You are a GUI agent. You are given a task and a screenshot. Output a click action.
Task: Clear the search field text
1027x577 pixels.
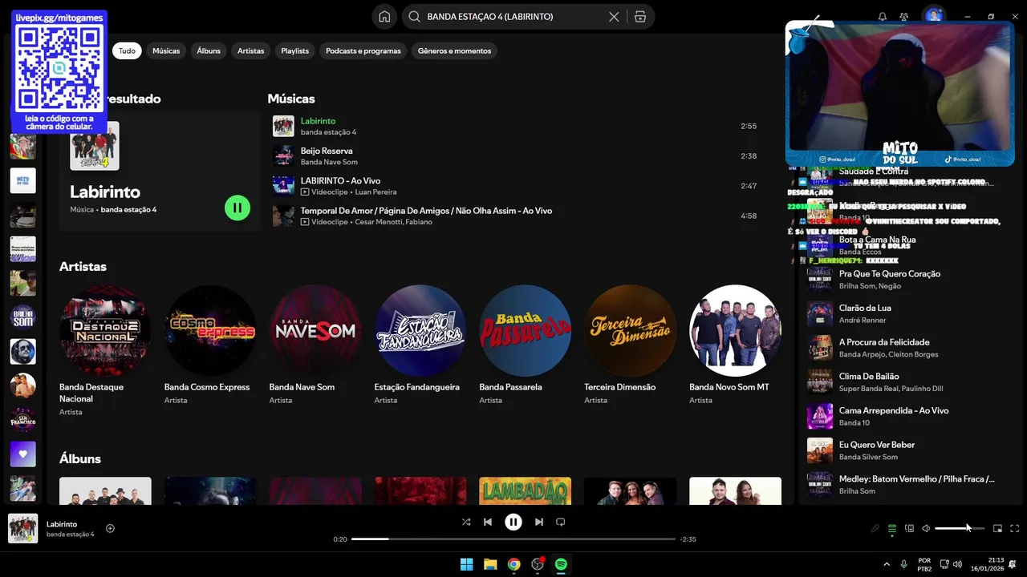(x=614, y=17)
